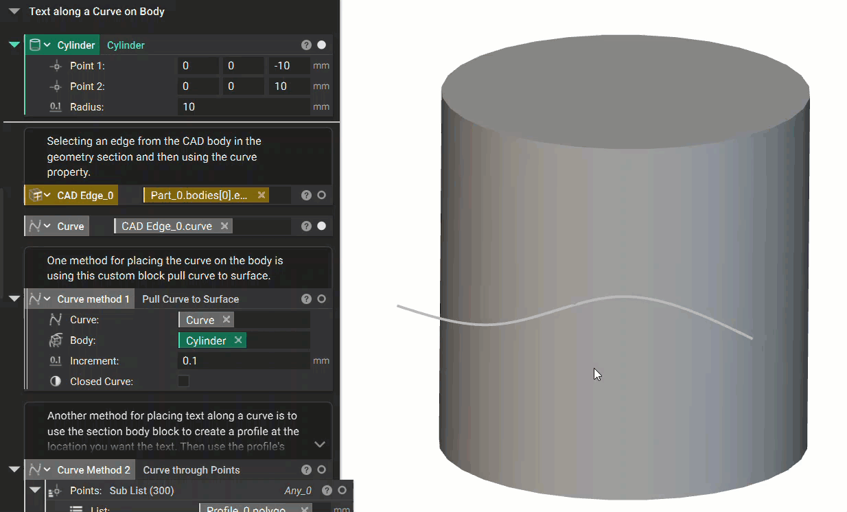This screenshot has width=847, height=512.
Task: Click the Increment scalar icon
Action: coord(56,361)
